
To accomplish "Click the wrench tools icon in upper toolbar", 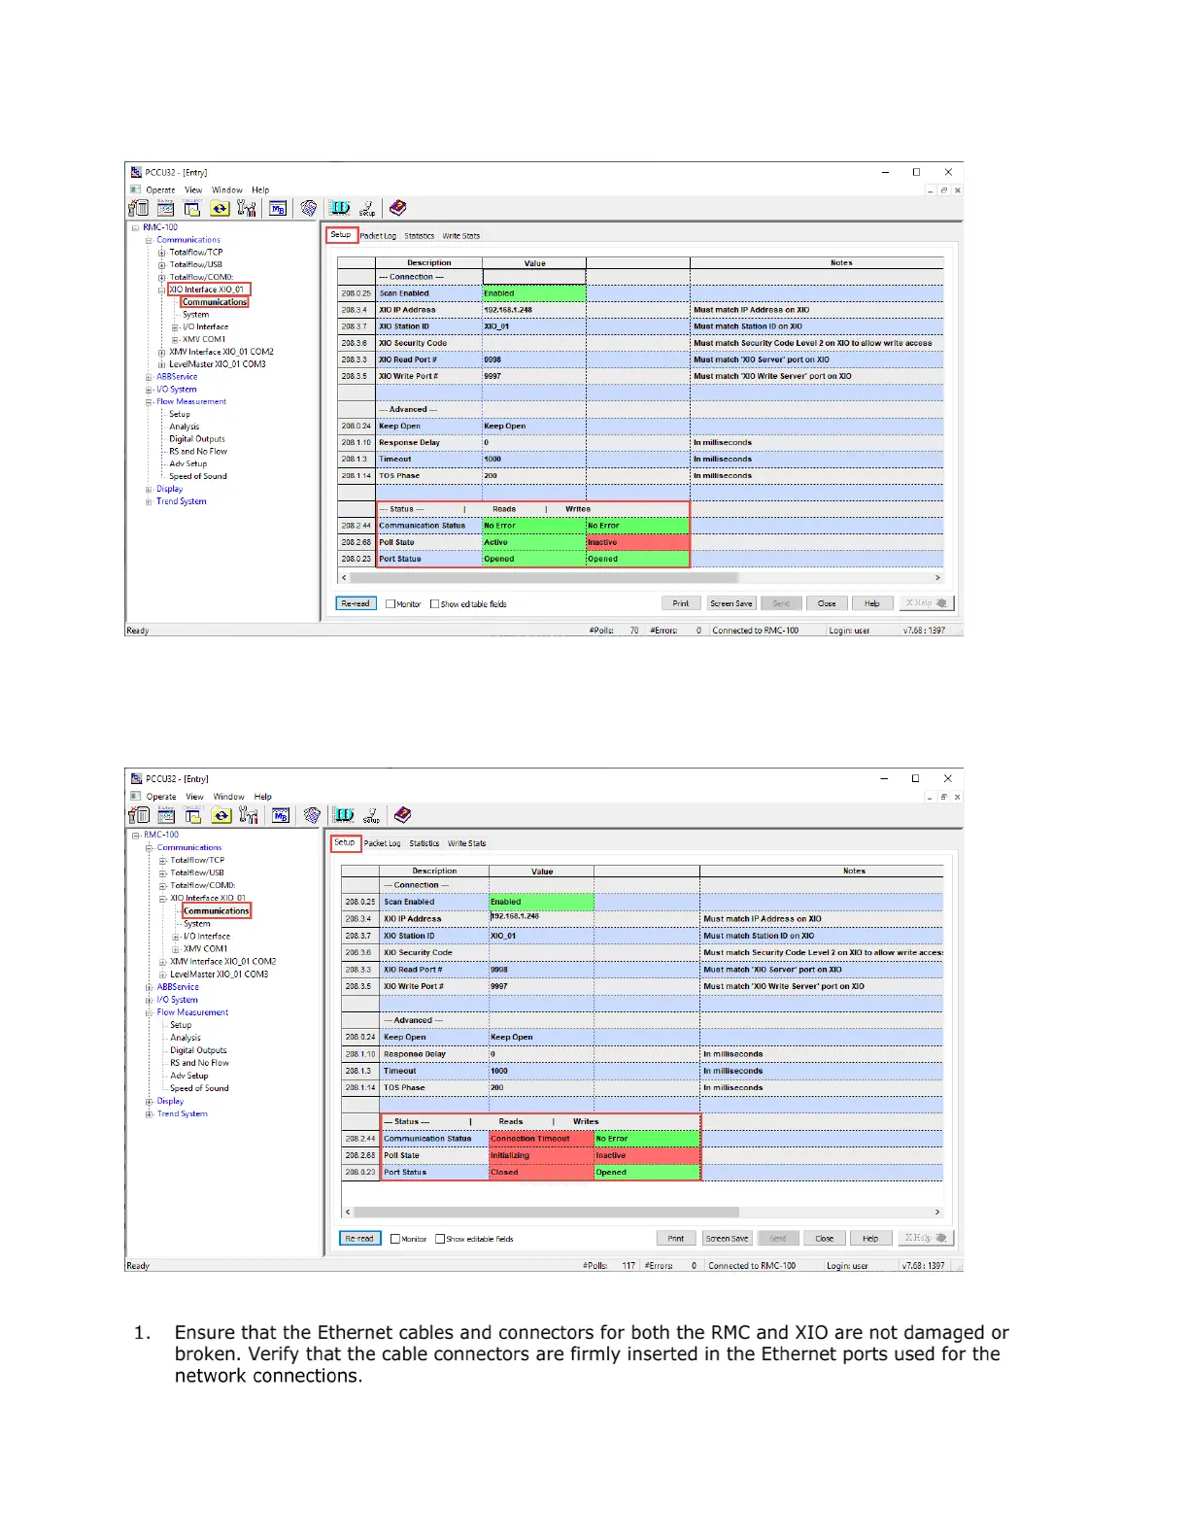I will pyautogui.click(x=247, y=209).
